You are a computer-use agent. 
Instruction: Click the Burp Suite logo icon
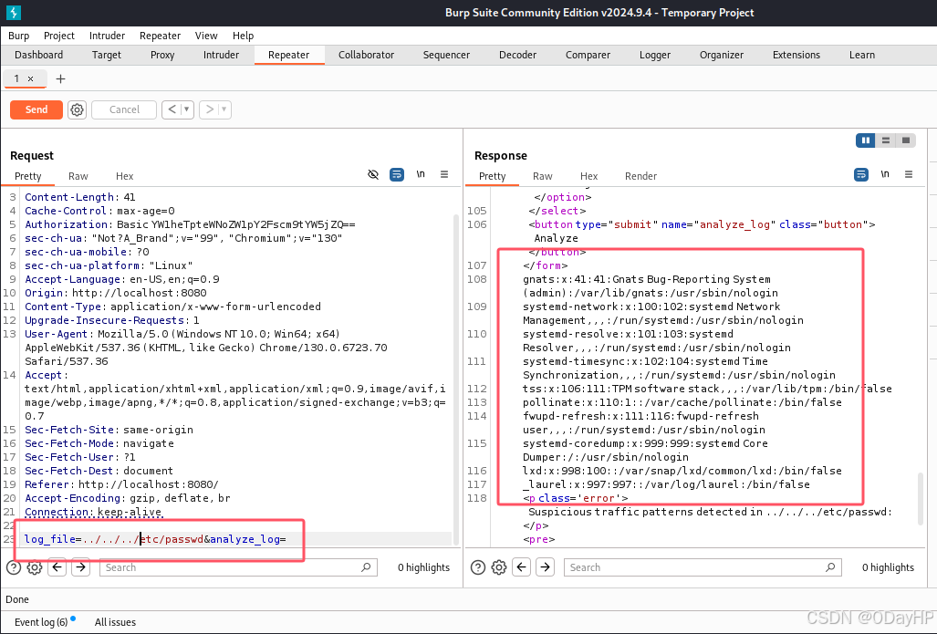[13, 12]
